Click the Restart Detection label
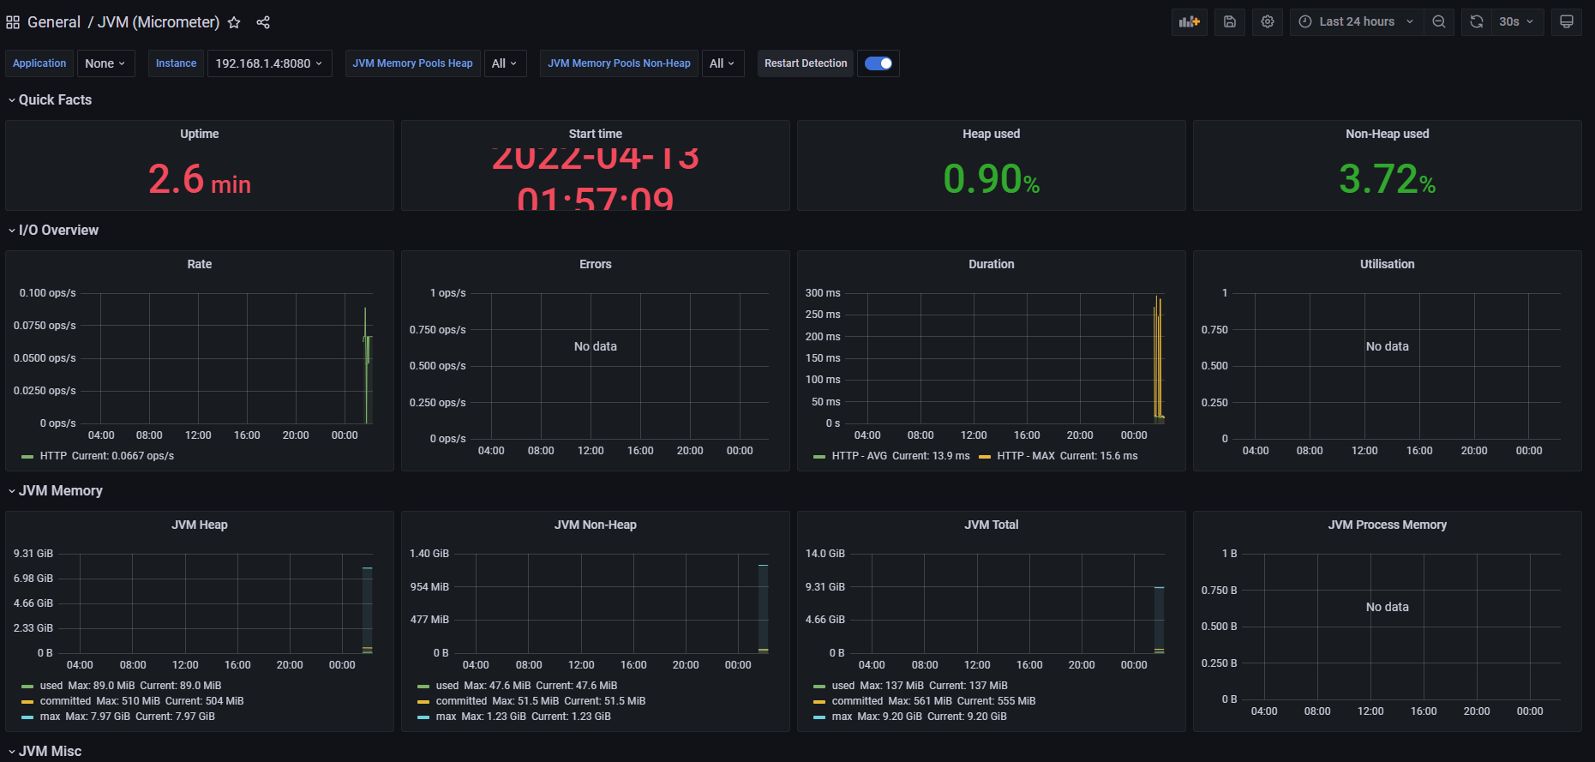Viewport: 1595px width, 762px height. (x=806, y=63)
